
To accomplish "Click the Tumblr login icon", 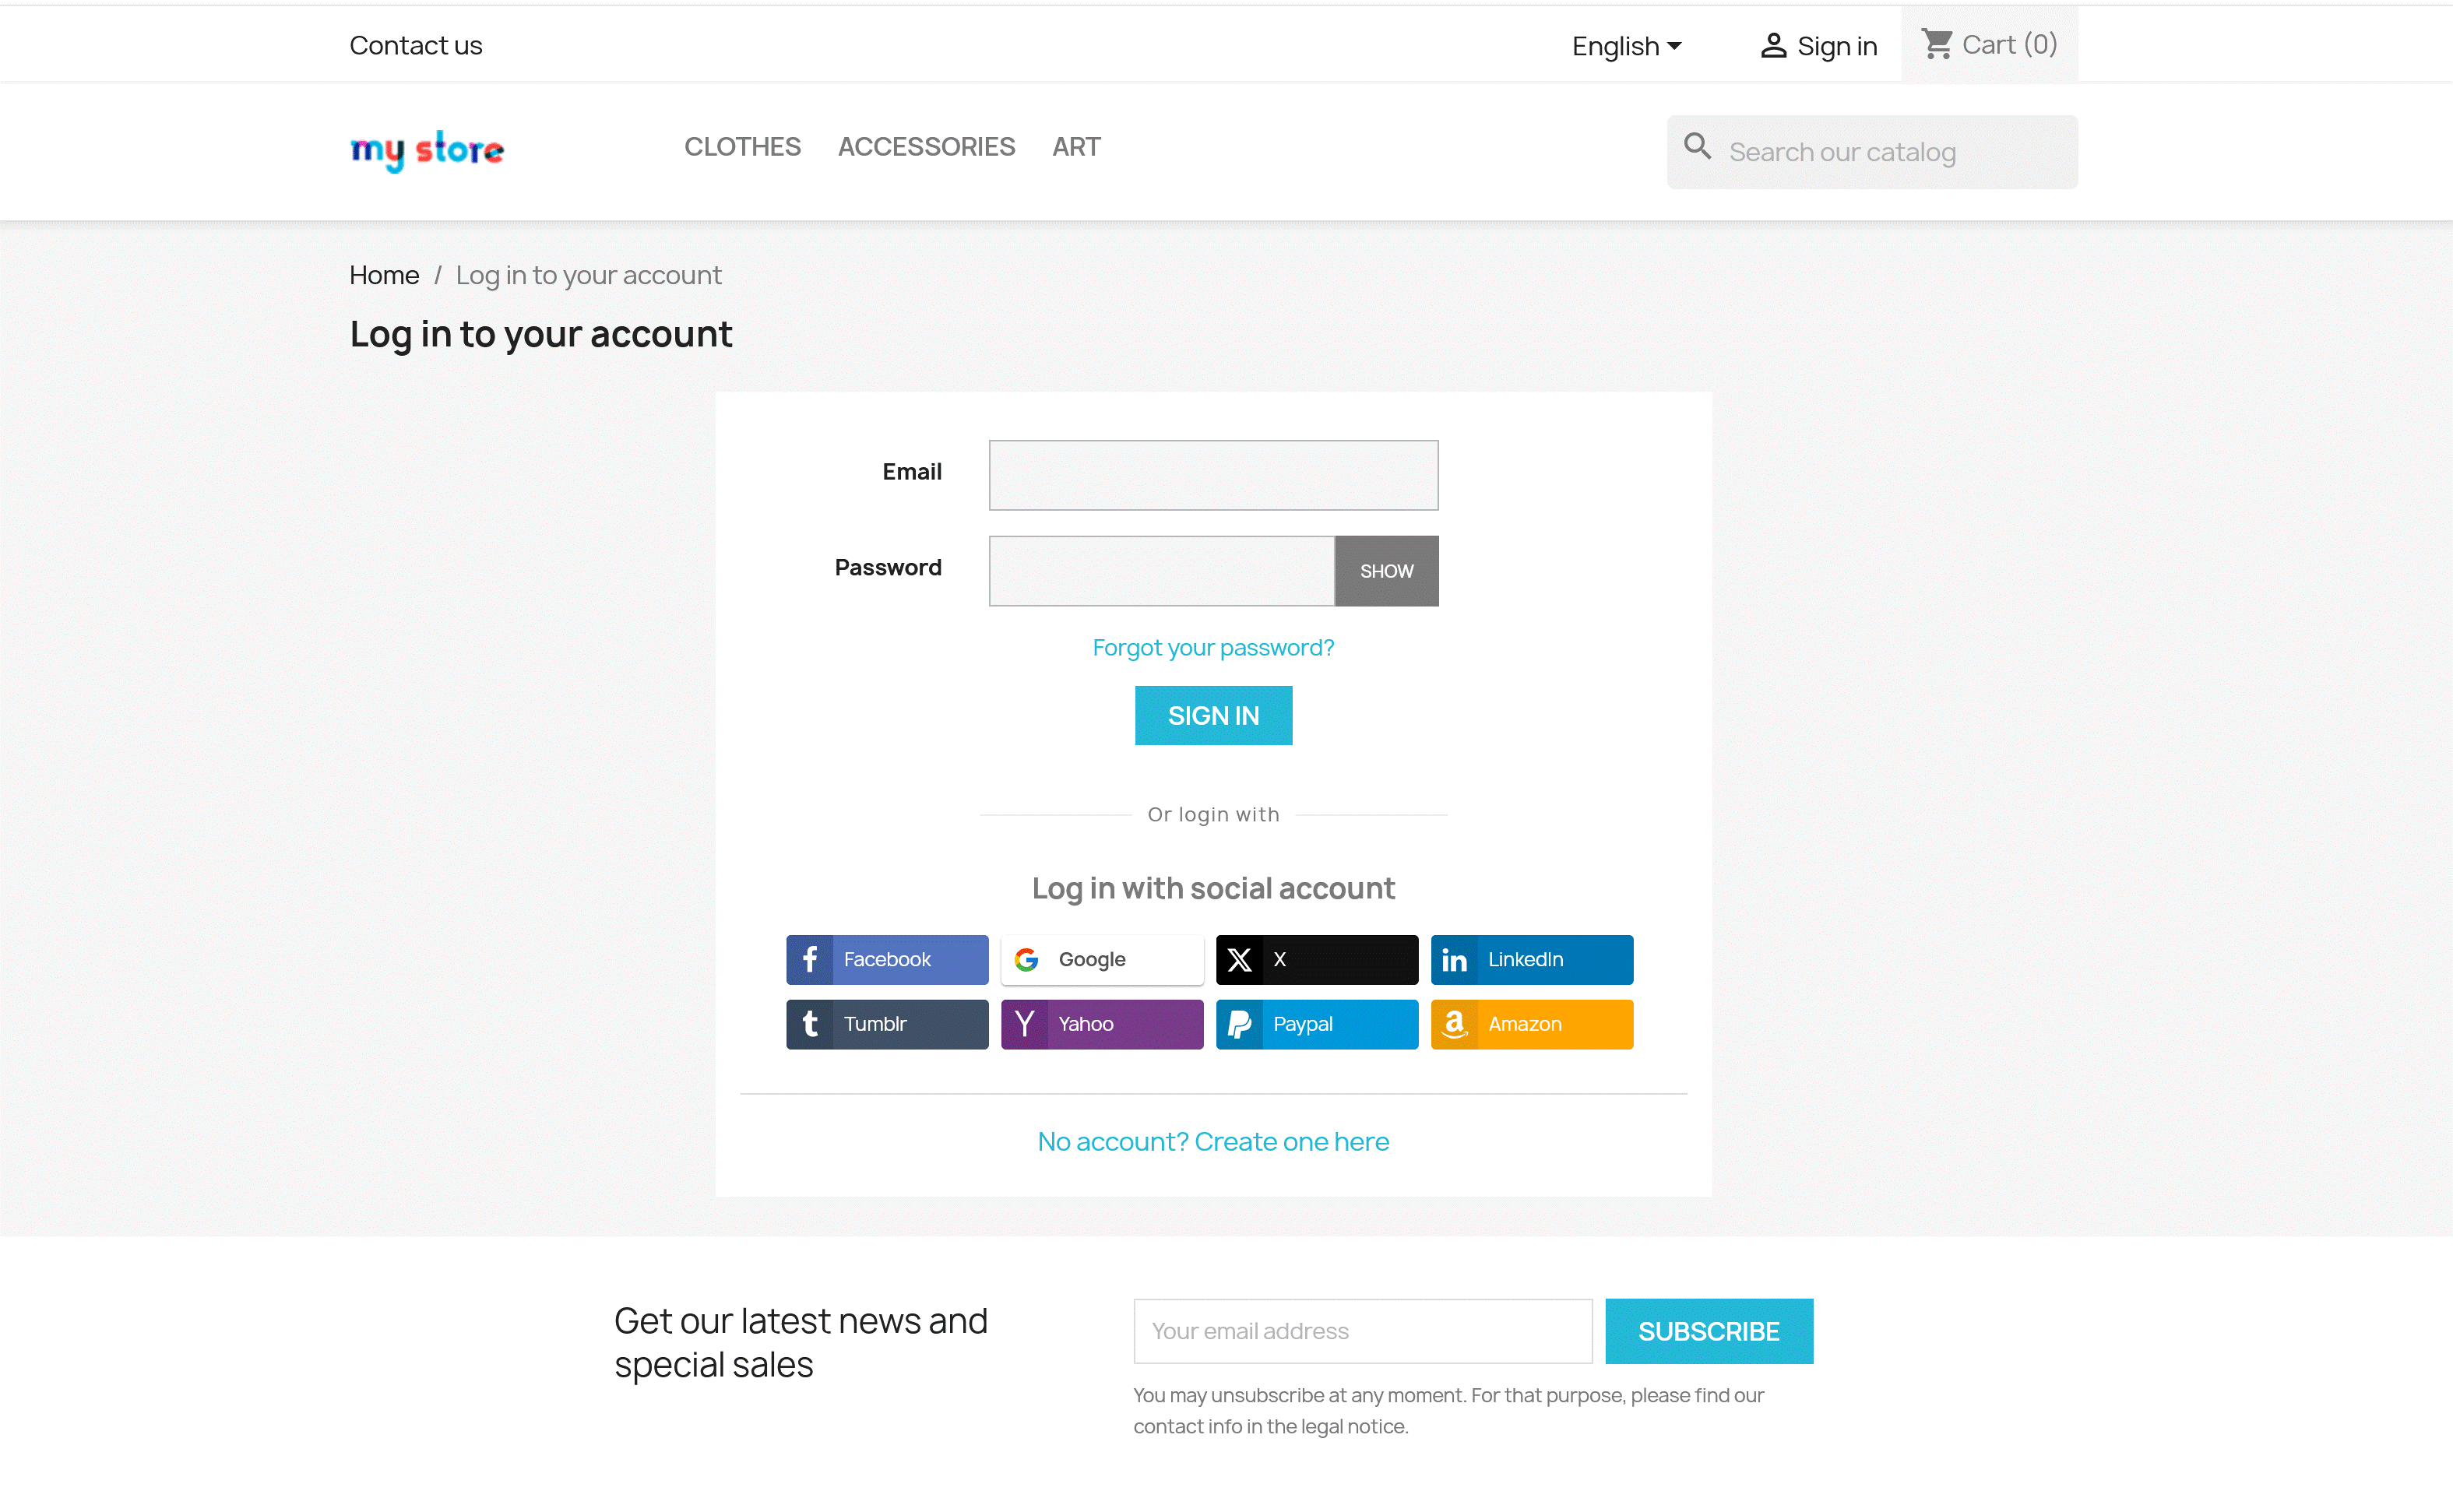I will pos(810,1024).
